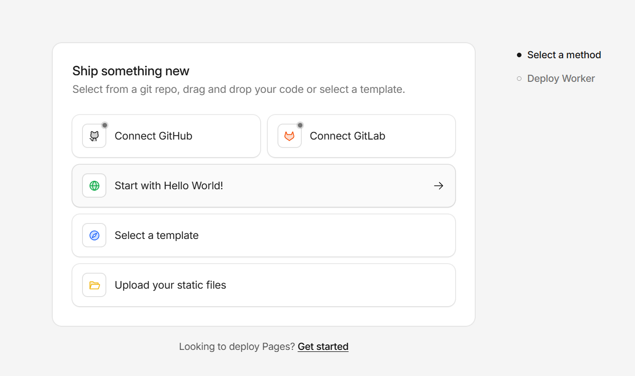Viewport: 635px width, 376px height.
Task: Follow the Get started link for Pages
Action: click(323, 346)
